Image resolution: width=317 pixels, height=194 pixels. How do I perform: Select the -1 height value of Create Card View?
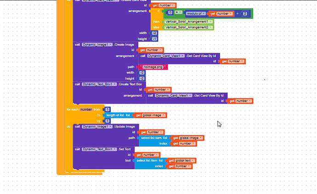[154, 39]
